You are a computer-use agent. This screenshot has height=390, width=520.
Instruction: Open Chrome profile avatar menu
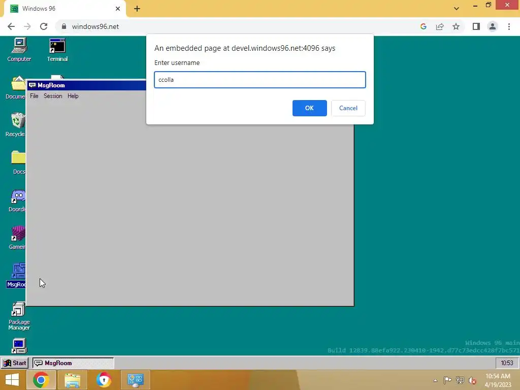[493, 26]
